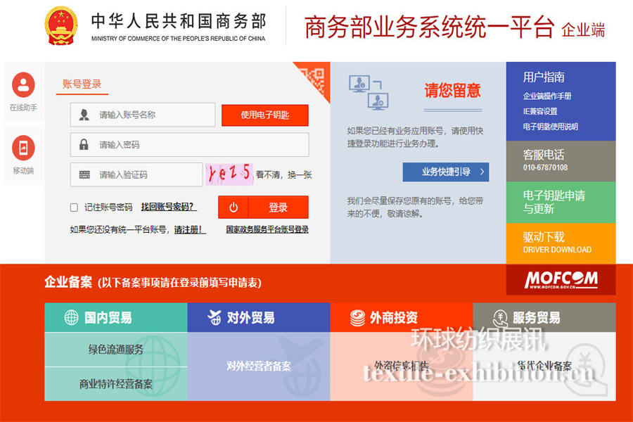633x422 pixels.
Task: Click the online assistant (在线助手) icon
Action: point(23,86)
